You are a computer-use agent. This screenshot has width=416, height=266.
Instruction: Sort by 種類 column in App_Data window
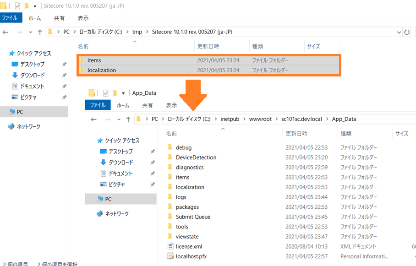346,134
